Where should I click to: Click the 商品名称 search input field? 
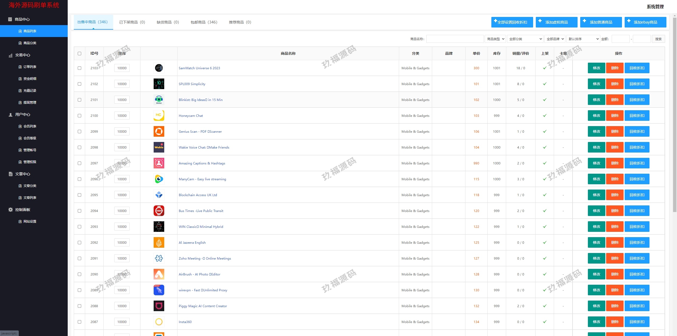tap(455, 39)
